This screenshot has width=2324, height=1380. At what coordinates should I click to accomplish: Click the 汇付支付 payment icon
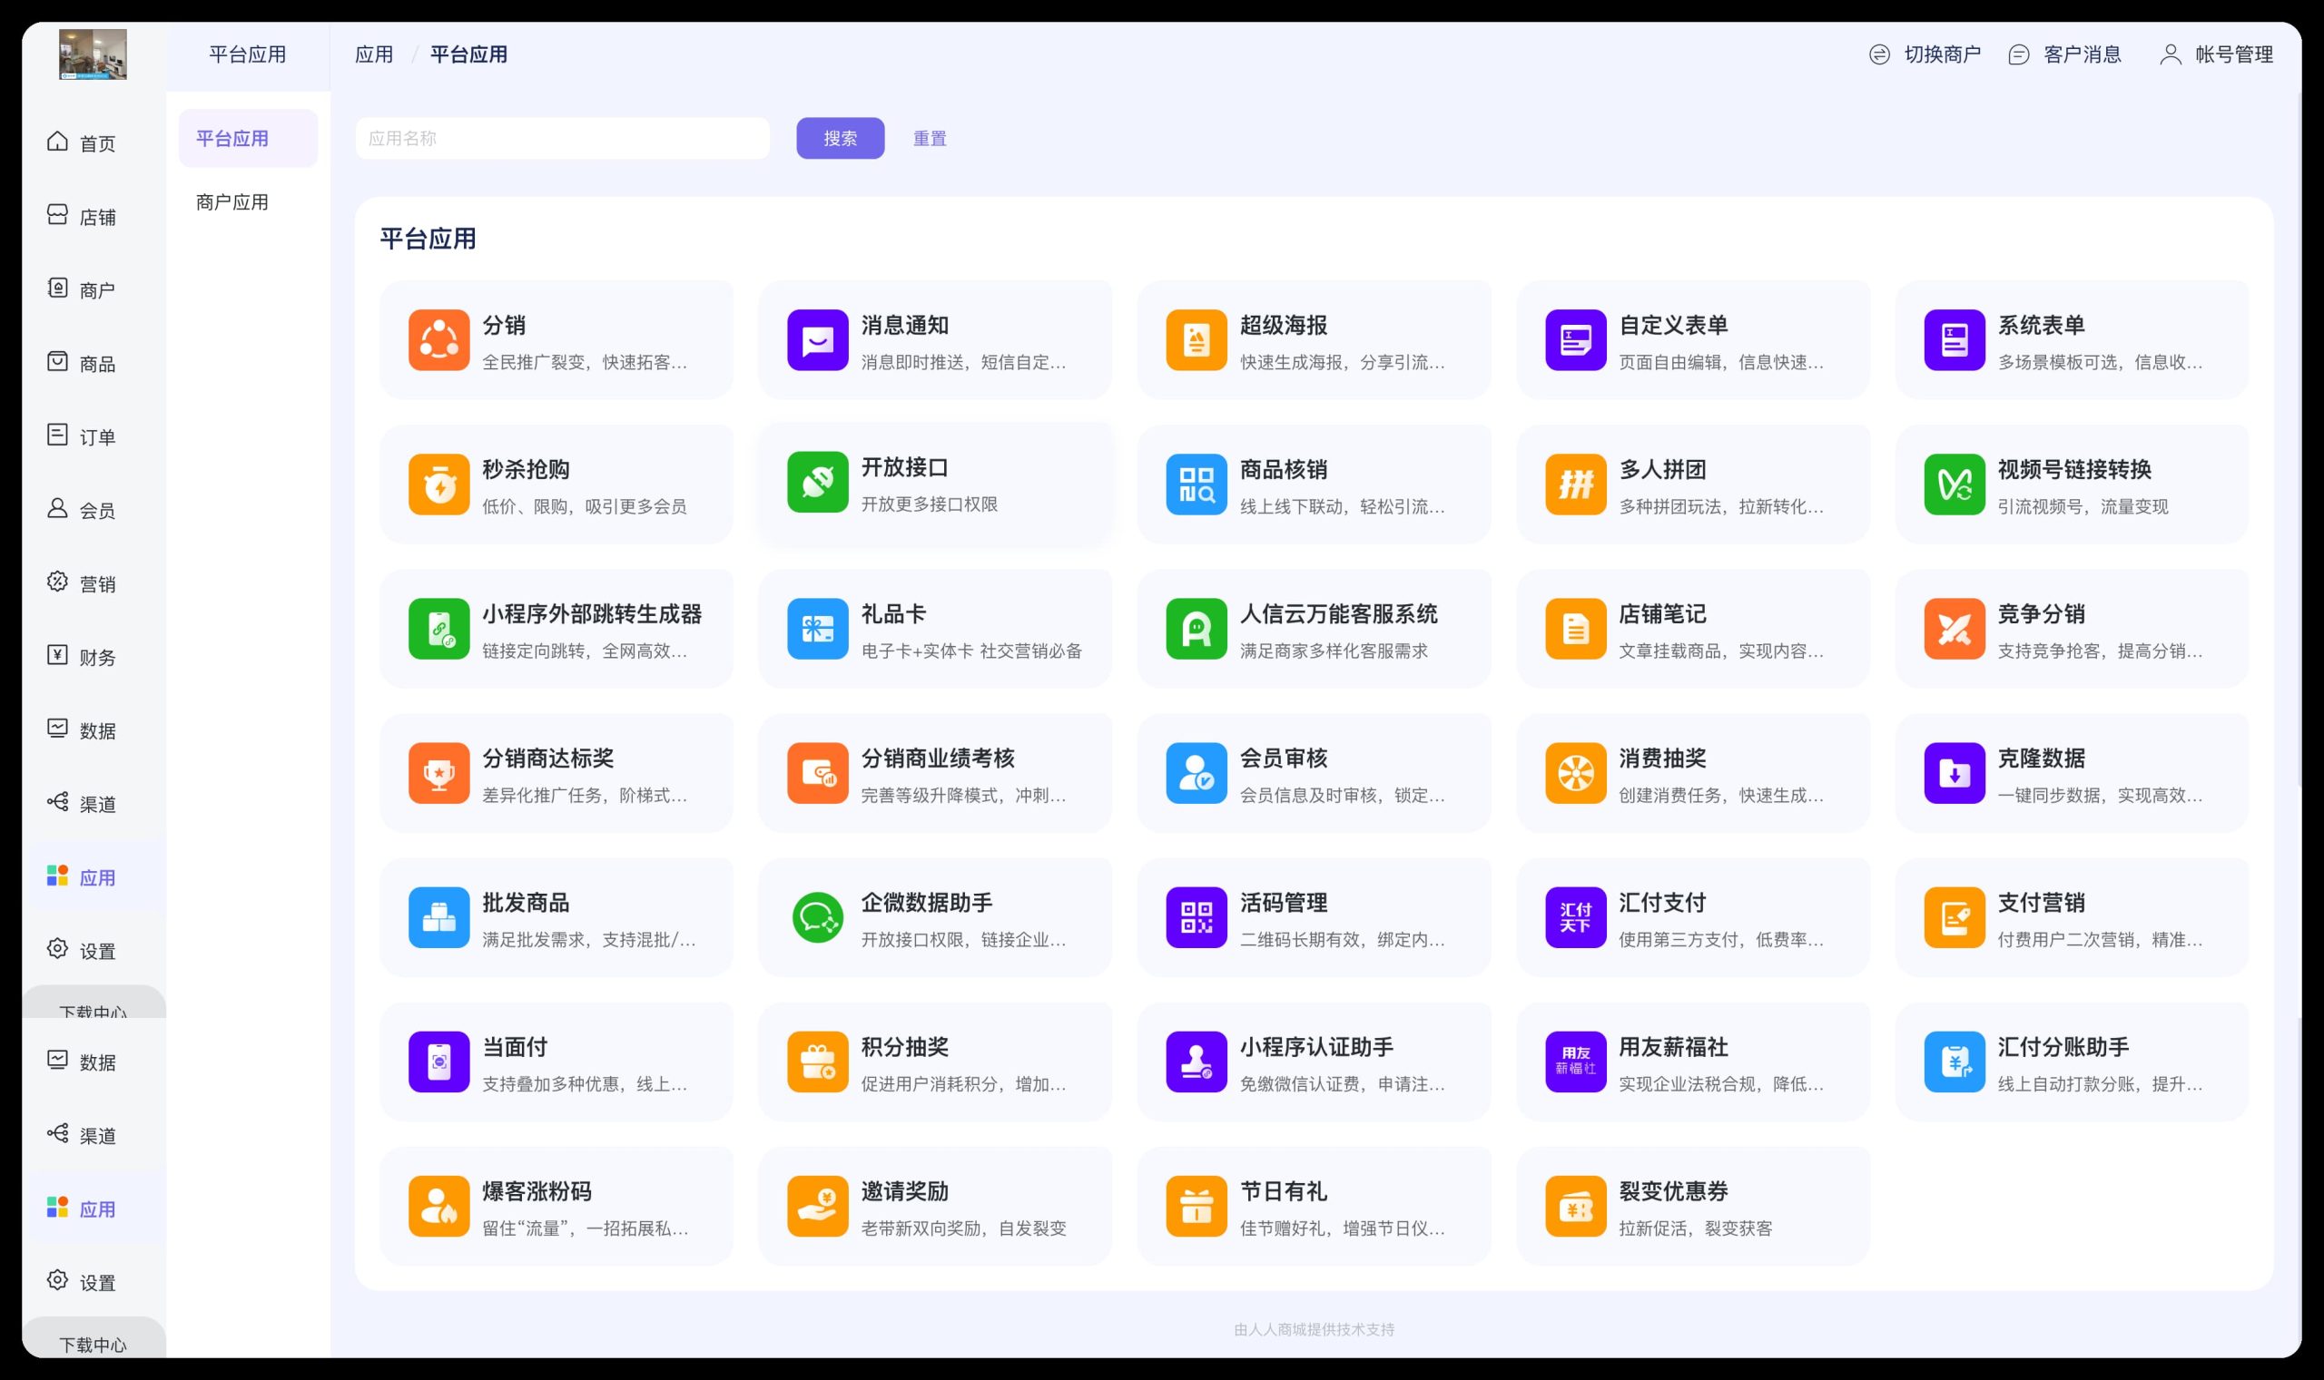(x=1575, y=918)
